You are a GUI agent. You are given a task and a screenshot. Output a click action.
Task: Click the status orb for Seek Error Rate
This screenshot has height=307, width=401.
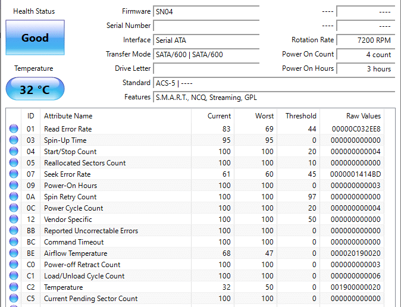(14, 174)
